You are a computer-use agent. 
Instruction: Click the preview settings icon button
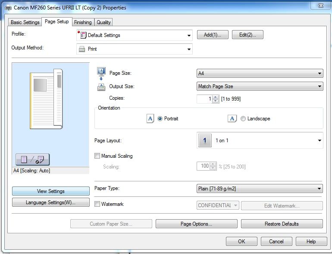click(x=32, y=159)
